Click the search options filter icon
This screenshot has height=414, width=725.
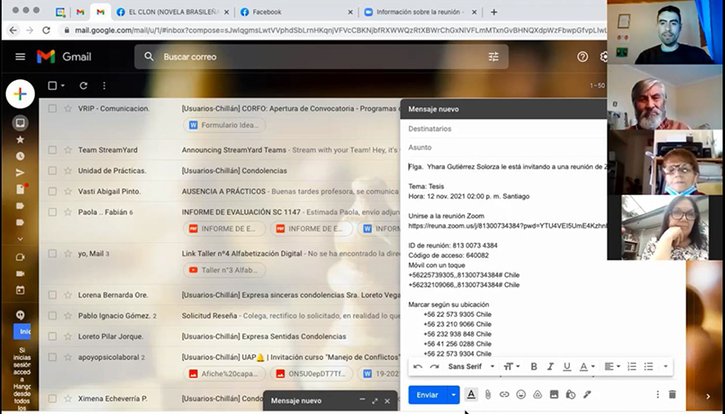[493, 57]
